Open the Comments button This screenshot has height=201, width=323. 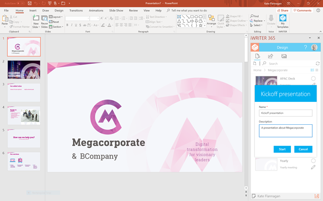click(x=302, y=10)
